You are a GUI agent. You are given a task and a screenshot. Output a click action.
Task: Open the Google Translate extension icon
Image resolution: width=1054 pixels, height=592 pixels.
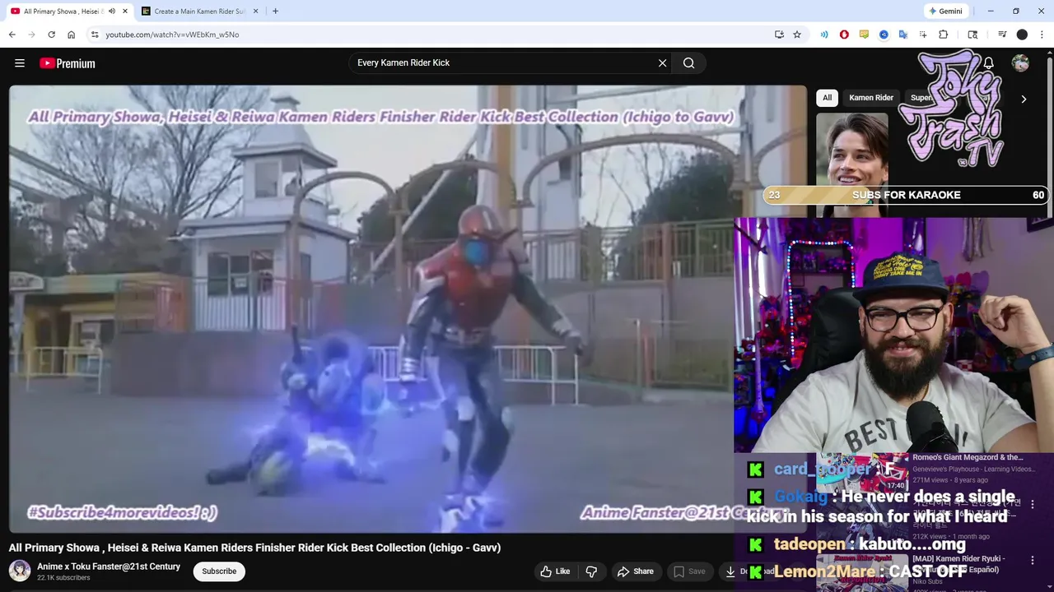tap(903, 35)
